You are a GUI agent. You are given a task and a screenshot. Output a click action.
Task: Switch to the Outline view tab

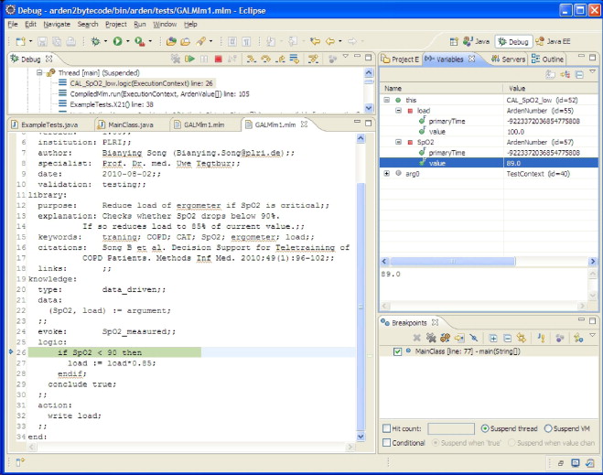click(547, 59)
